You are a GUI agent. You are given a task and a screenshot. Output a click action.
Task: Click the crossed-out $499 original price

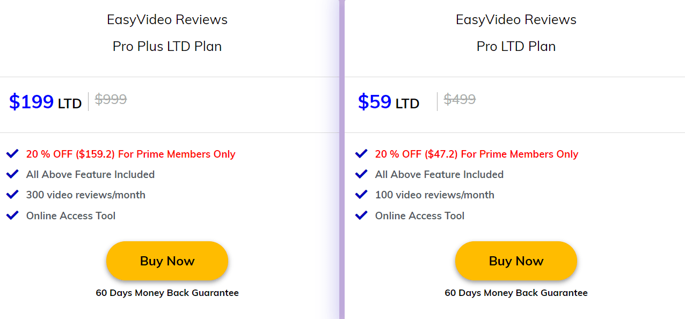(460, 99)
